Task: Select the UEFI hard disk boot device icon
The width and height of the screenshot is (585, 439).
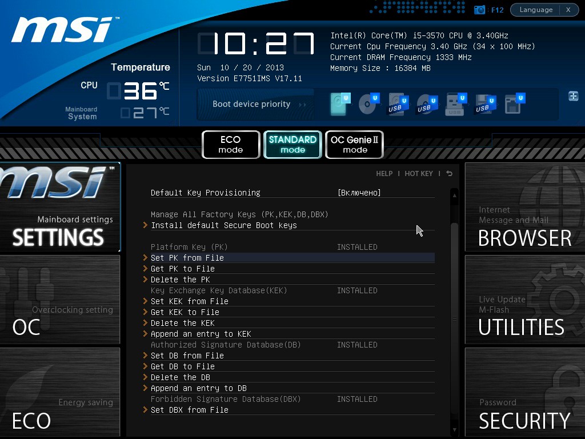Action: pos(340,104)
